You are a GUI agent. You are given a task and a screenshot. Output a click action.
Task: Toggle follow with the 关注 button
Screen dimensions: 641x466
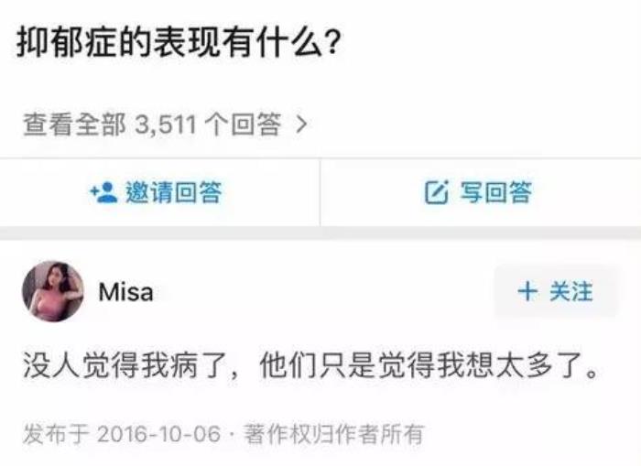[x=556, y=291]
